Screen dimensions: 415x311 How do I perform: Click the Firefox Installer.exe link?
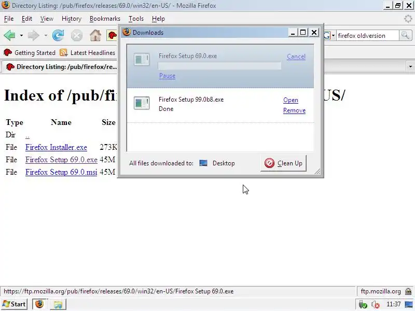pos(56,147)
